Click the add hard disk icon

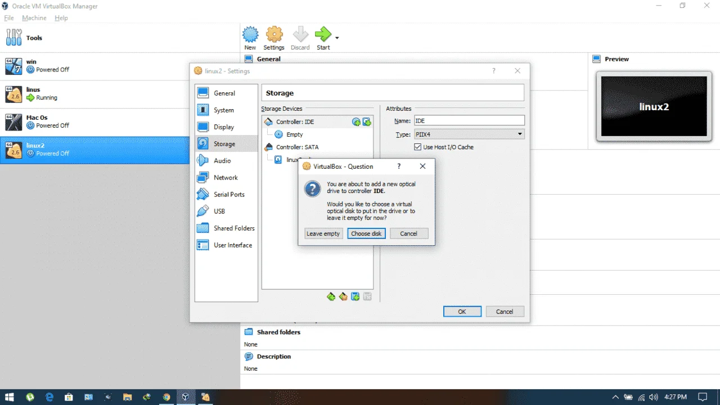coord(367,122)
